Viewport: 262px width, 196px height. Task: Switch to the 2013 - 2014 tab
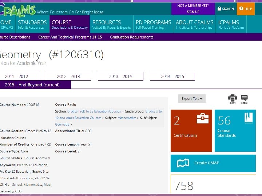pos(120,76)
